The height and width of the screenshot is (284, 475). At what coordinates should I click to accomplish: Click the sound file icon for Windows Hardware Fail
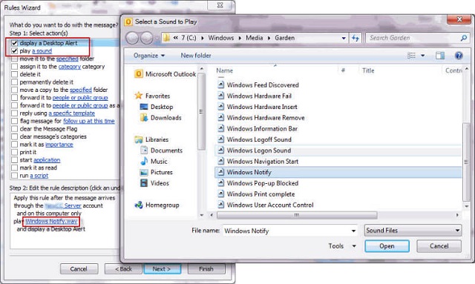pyautogui.click(x=221, y=96)
